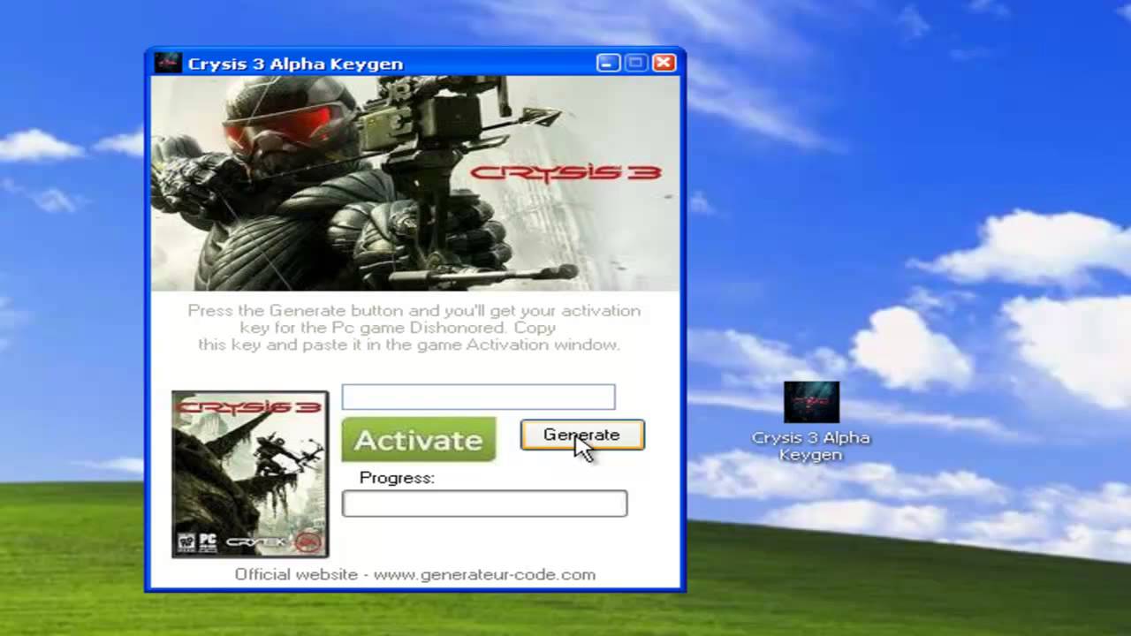The width and height of the screenshot is (1131, 636).
Task: Click the green Activate button
Action: [x=419, y=440]
